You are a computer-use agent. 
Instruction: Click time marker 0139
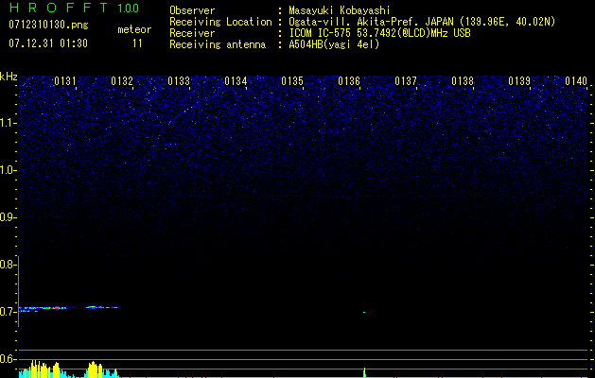point(519,81)
